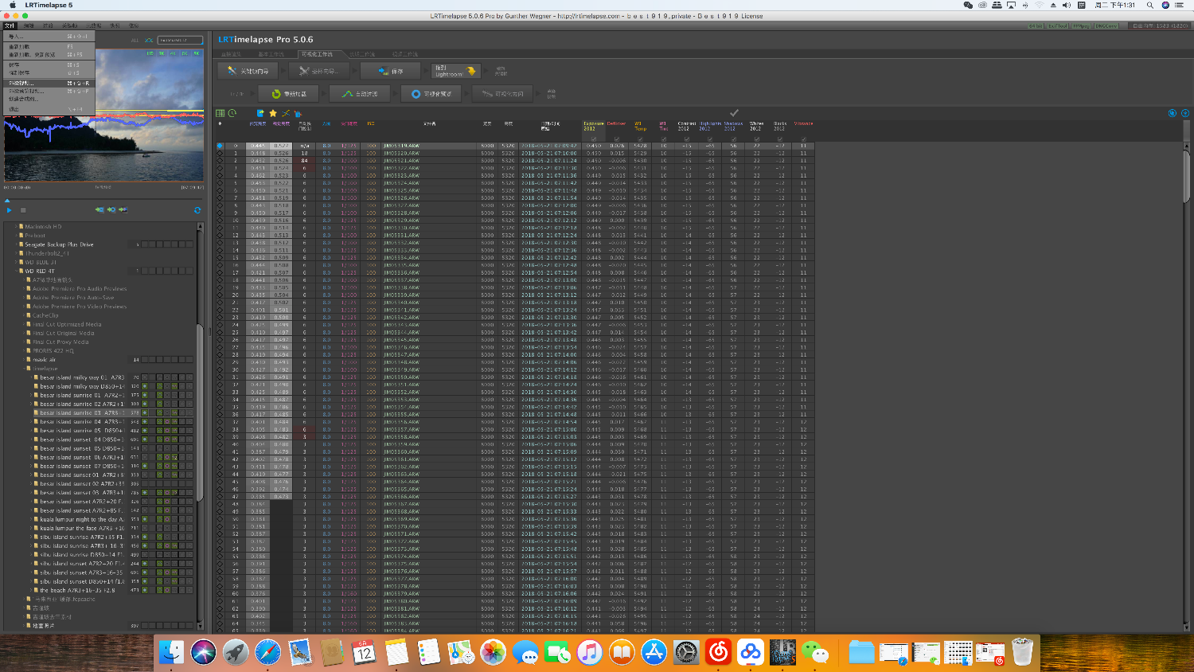Click the third green arrow icon under preview
Screen dimensions: 1194x672
[123, 210]
